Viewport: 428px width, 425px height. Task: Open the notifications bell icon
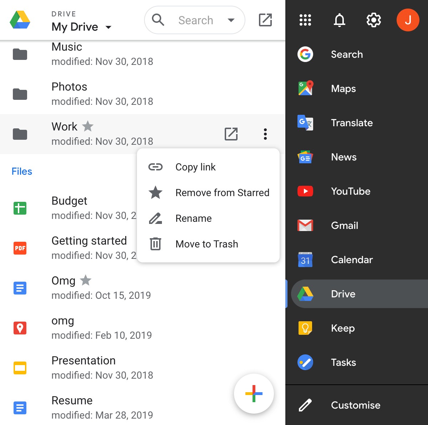click(x=339, y=20)
